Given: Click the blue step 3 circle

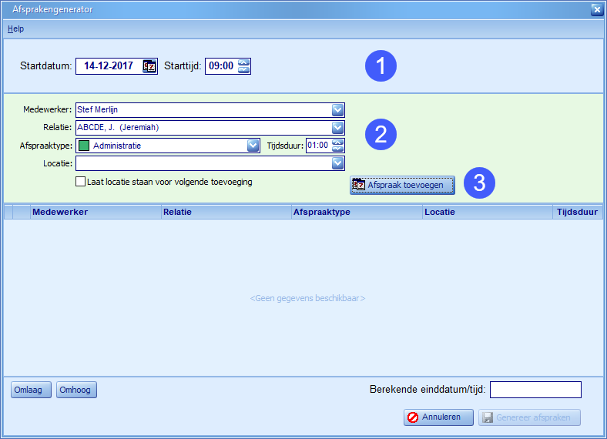Looking at the screenshot, I should point(479,183).
